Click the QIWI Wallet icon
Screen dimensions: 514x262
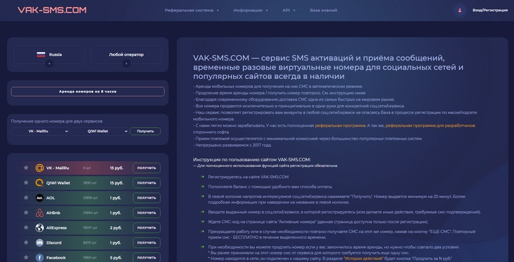[x=39, y=183]
